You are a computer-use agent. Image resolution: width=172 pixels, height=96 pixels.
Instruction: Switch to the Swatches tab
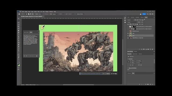[x=132, y=17]
